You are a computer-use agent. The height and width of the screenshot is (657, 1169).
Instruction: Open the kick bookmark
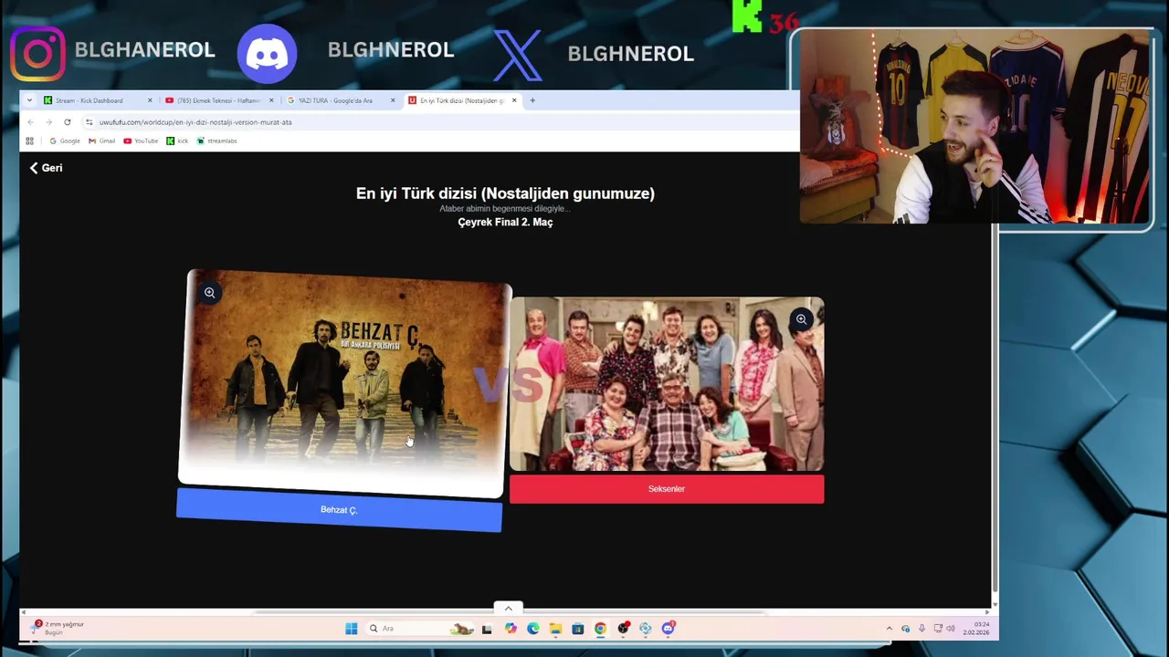177,141
